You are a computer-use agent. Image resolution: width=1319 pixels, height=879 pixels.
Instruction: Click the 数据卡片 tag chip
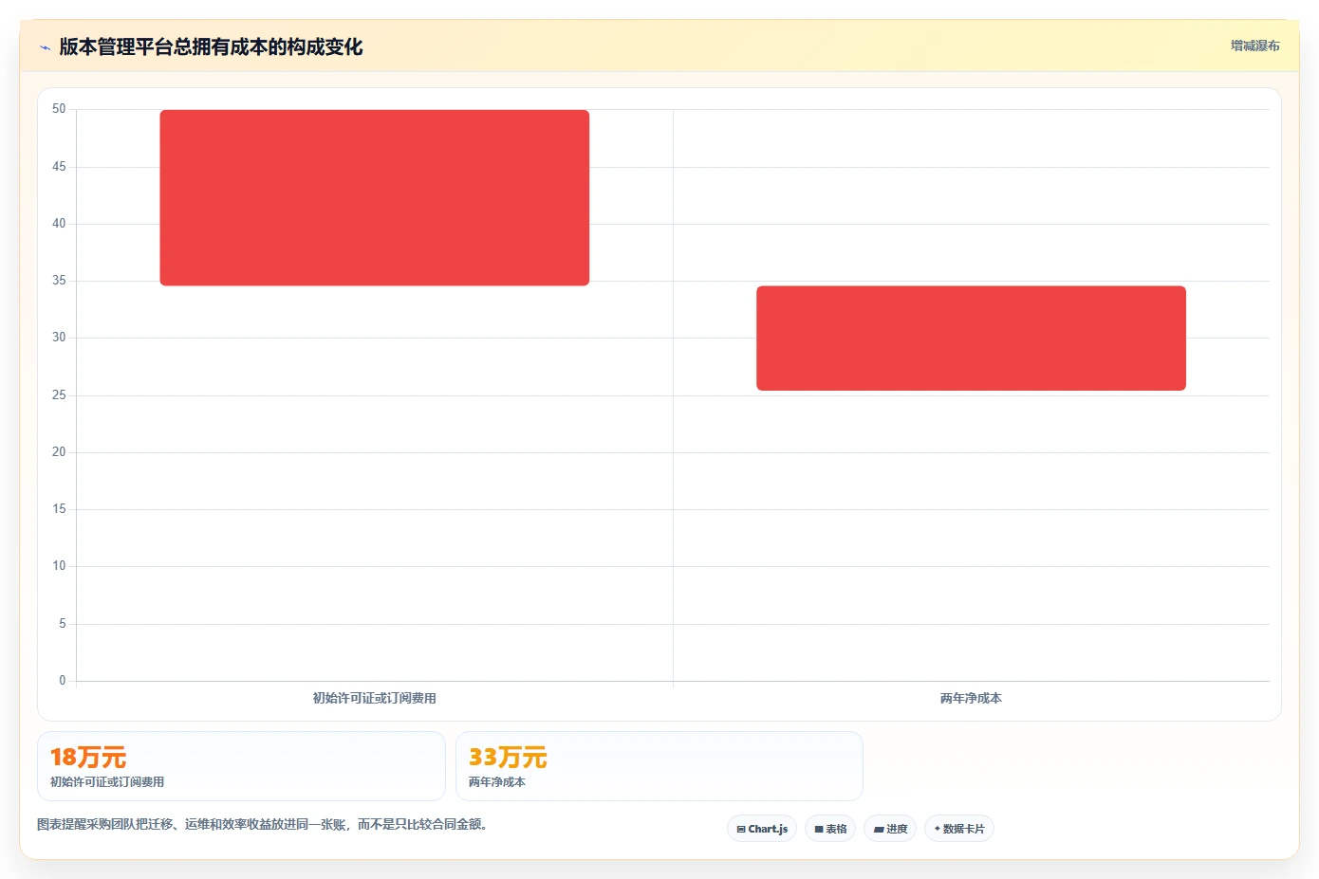click(x=959, y=829)
